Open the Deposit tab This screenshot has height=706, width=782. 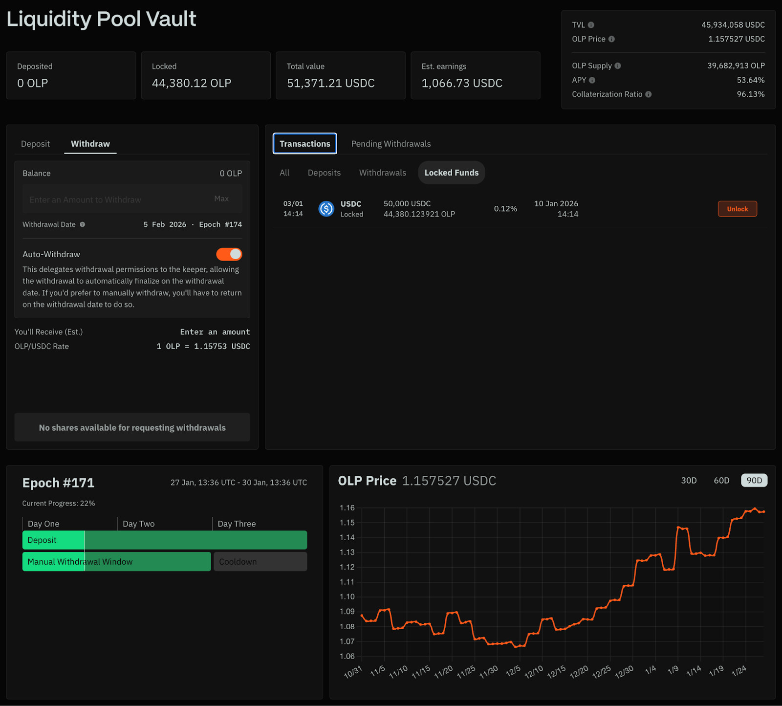35,144
